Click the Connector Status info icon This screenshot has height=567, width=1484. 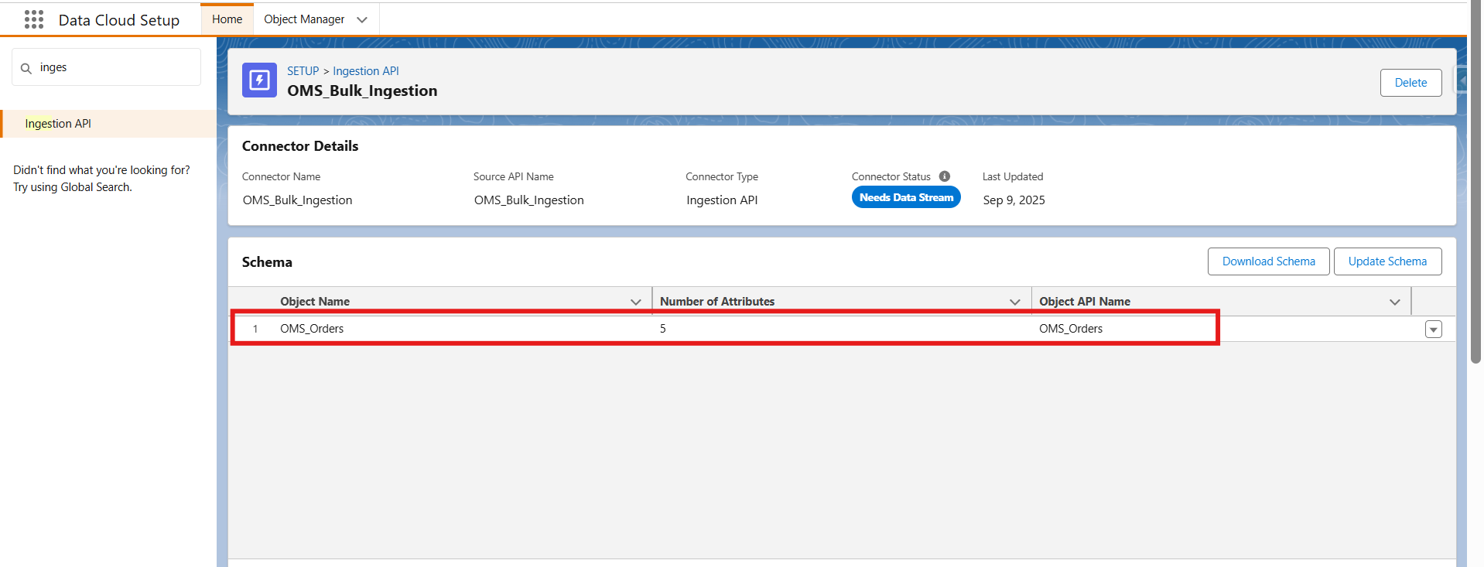[945, 176]
